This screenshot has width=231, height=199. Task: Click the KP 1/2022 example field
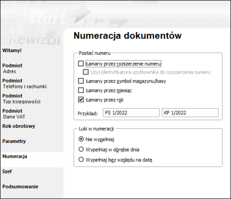[190, 113]
